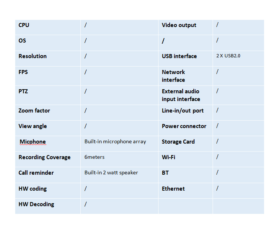Click the 'Built-in 2 watt speaker' text
This screenshot has width=280, height=238.
coord(111,172)
